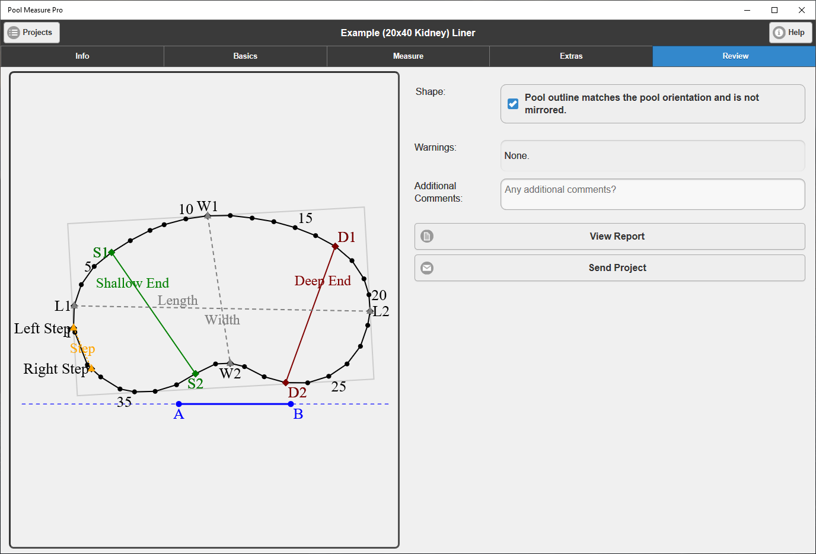The image size is (816, 554).
Task: Click the Projects list icon
Action: click(14, 33)
